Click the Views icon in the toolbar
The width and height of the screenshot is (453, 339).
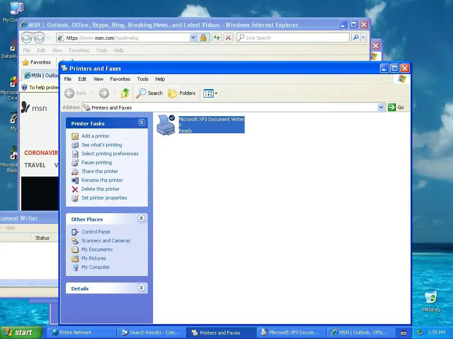pyautogui.click(x=208, y=94)
